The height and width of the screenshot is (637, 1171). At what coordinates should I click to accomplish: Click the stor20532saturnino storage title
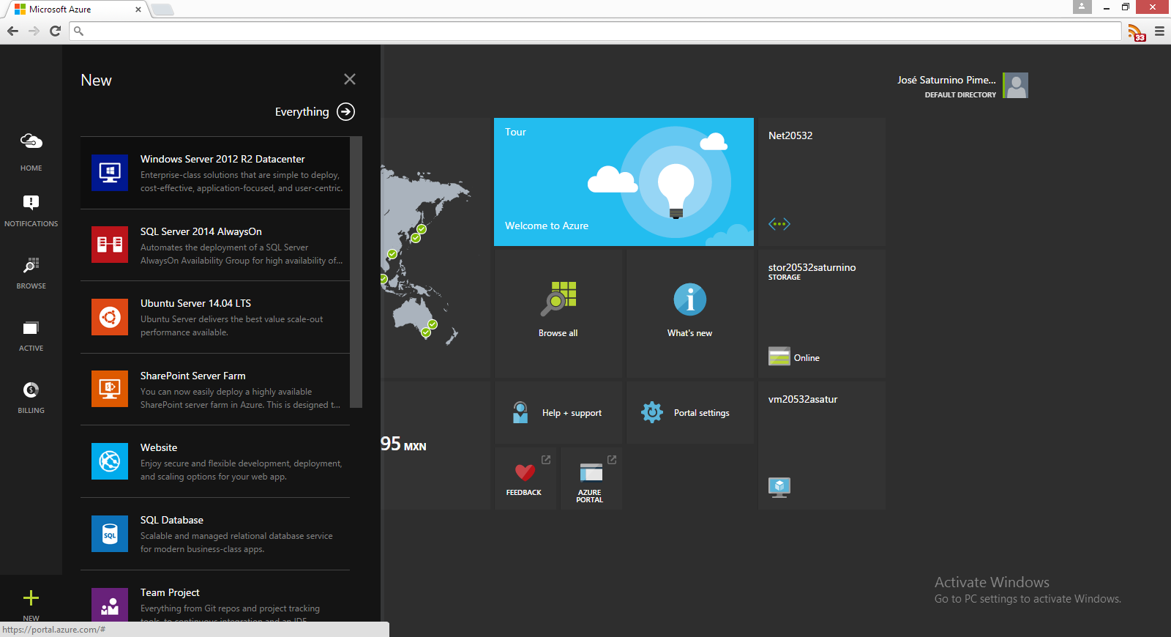[812, 267]
